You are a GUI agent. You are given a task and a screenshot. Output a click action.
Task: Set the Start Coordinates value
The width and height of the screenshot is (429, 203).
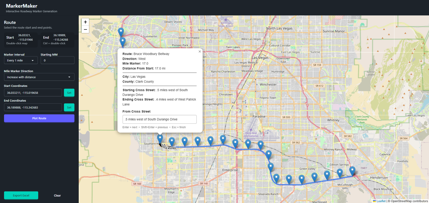click(69, 93)
